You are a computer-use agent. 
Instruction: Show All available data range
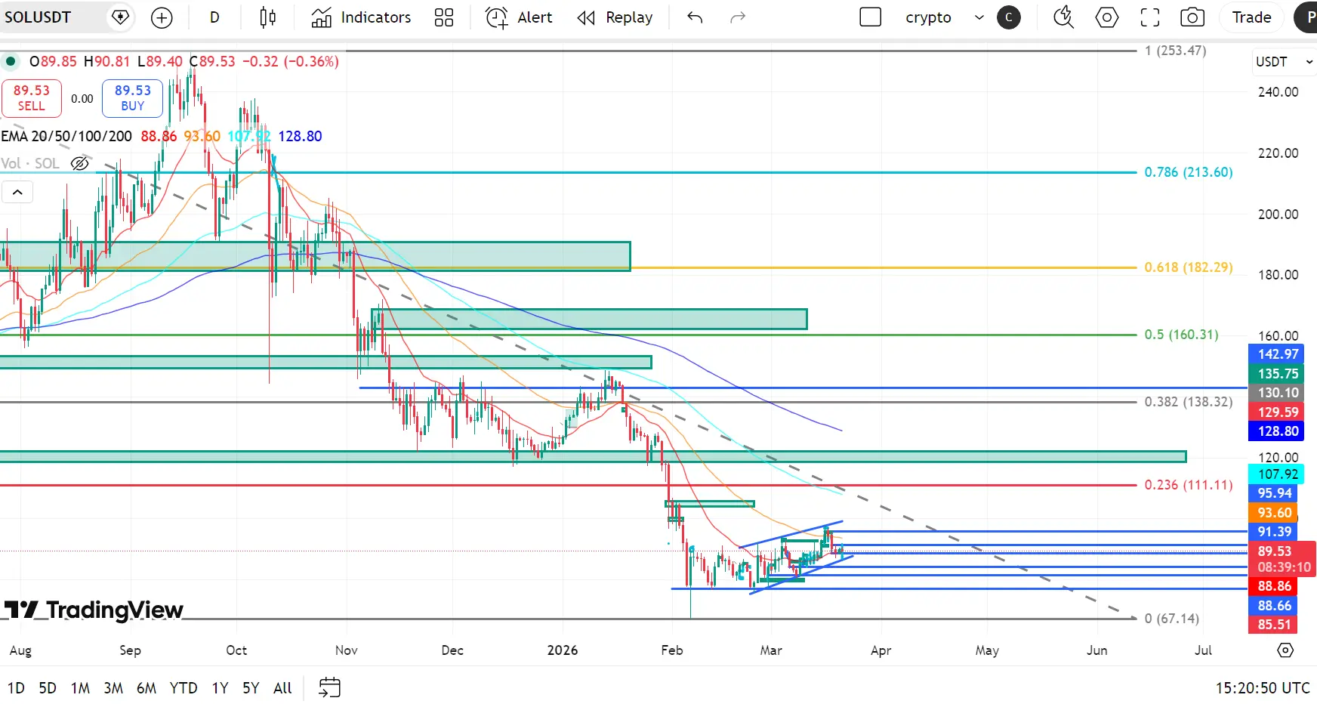[282, 688]
